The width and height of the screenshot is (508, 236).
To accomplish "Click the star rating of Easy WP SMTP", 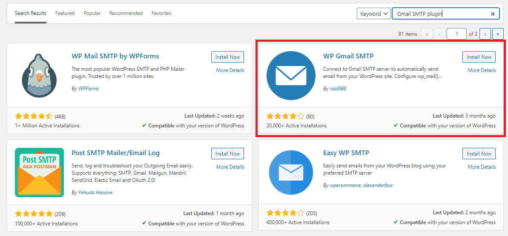I will (285, 213).
